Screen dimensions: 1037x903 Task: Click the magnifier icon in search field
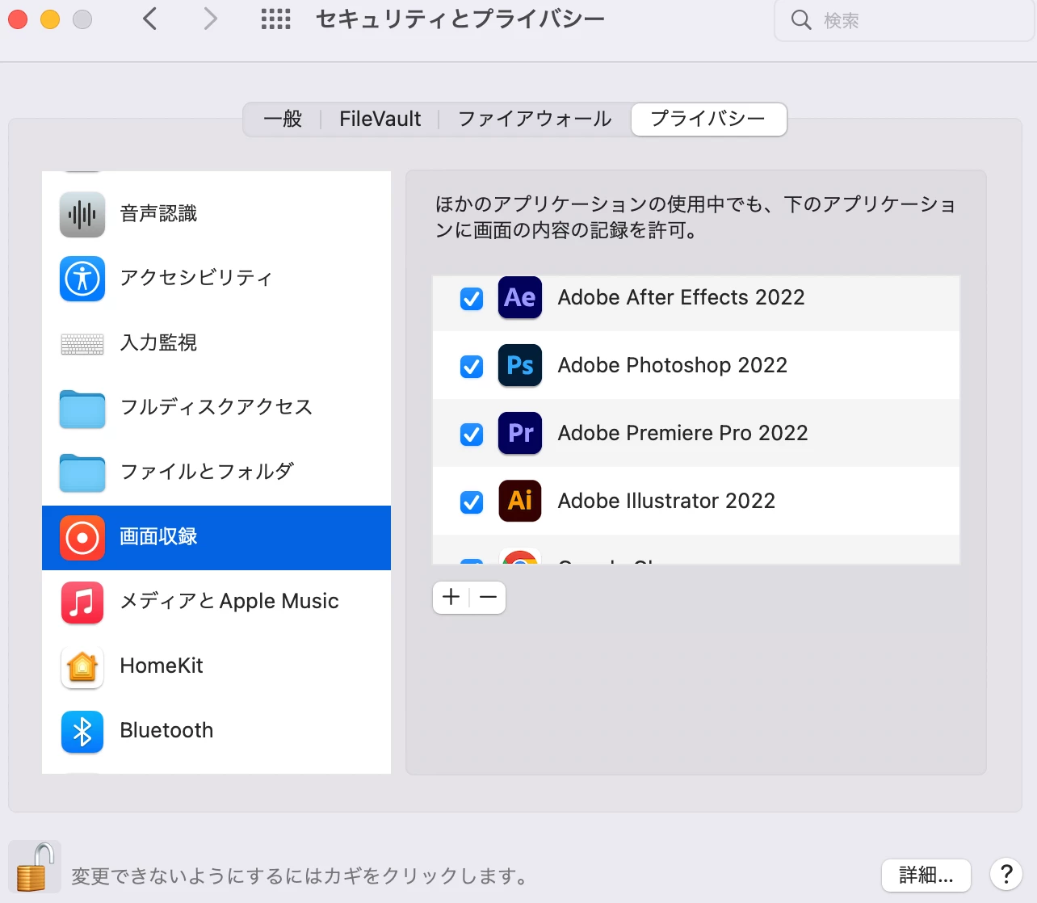point(801,20)
